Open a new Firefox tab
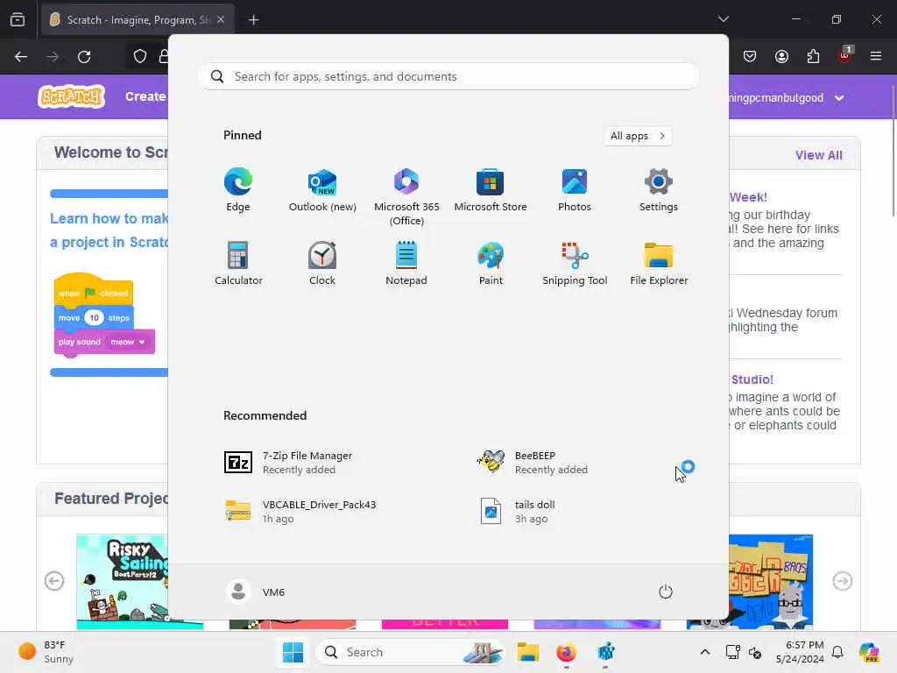 [x=253, y=20]
